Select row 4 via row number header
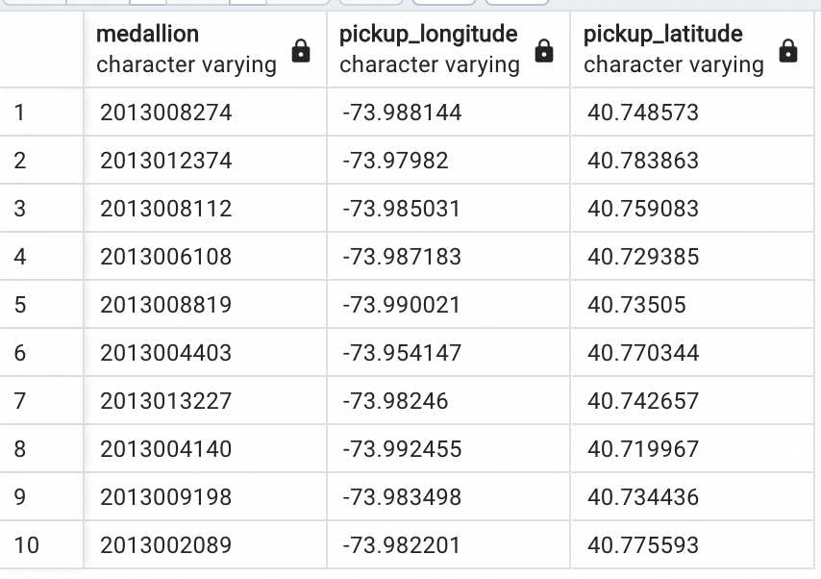The image size is (821, 579). click(20, 257)
